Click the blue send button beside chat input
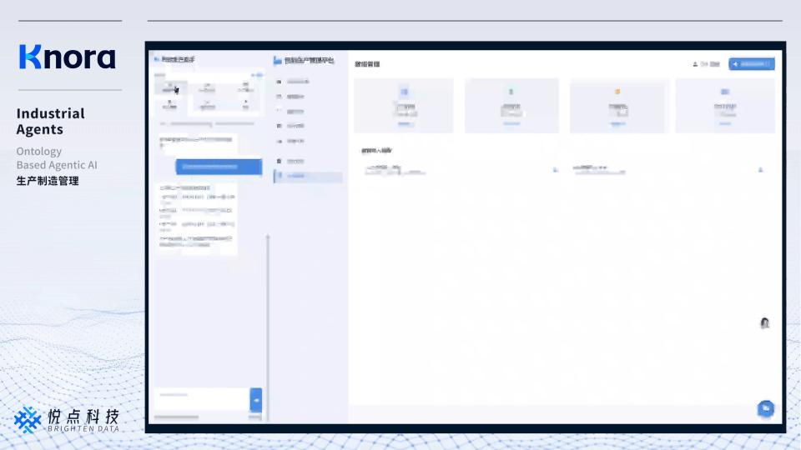Screen dimensions: 801x450 256,400
